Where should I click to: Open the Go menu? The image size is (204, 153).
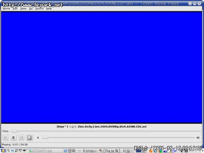pyautogui.click(x=31, y=9)
